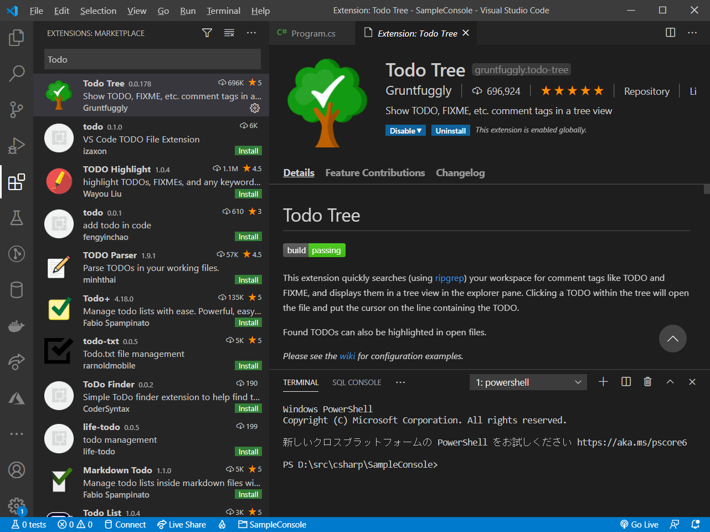Viewport: 710px width, 532px height.
Task: Select the ToDo Finder extension entry
Action: (x=151, y=396)
